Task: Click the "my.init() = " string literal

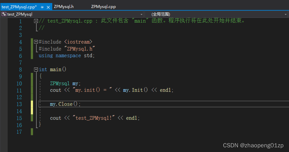Action: [92, 90]
